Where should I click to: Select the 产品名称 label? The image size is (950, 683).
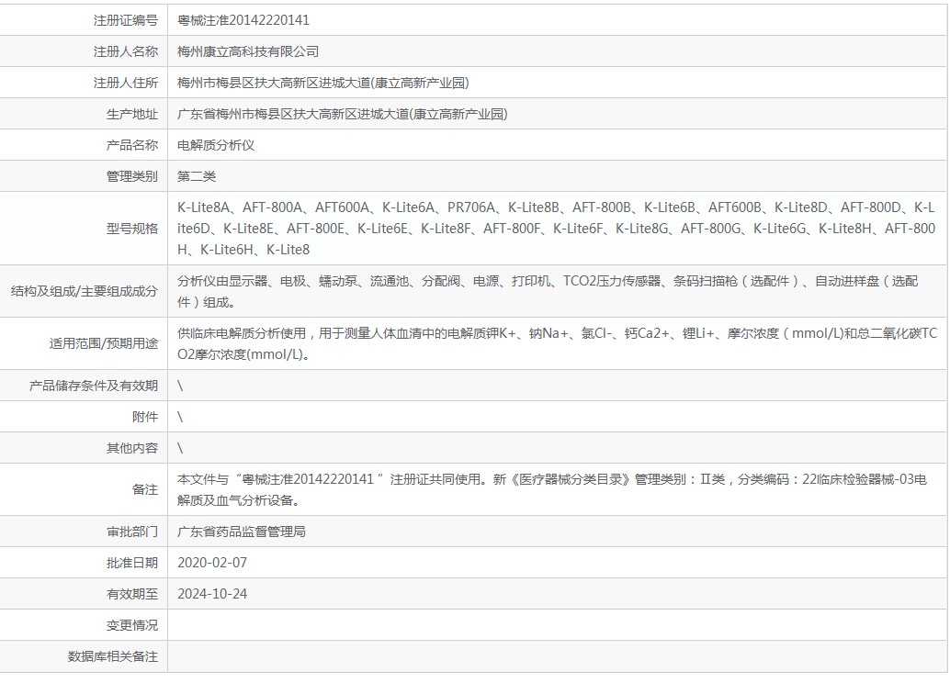(x=132, y=145)
